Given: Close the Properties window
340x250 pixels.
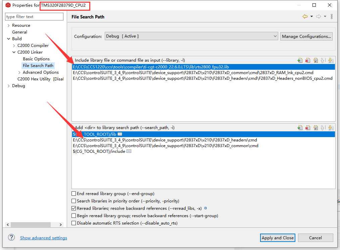Looking at the screenshot, I should pos(329,5).
